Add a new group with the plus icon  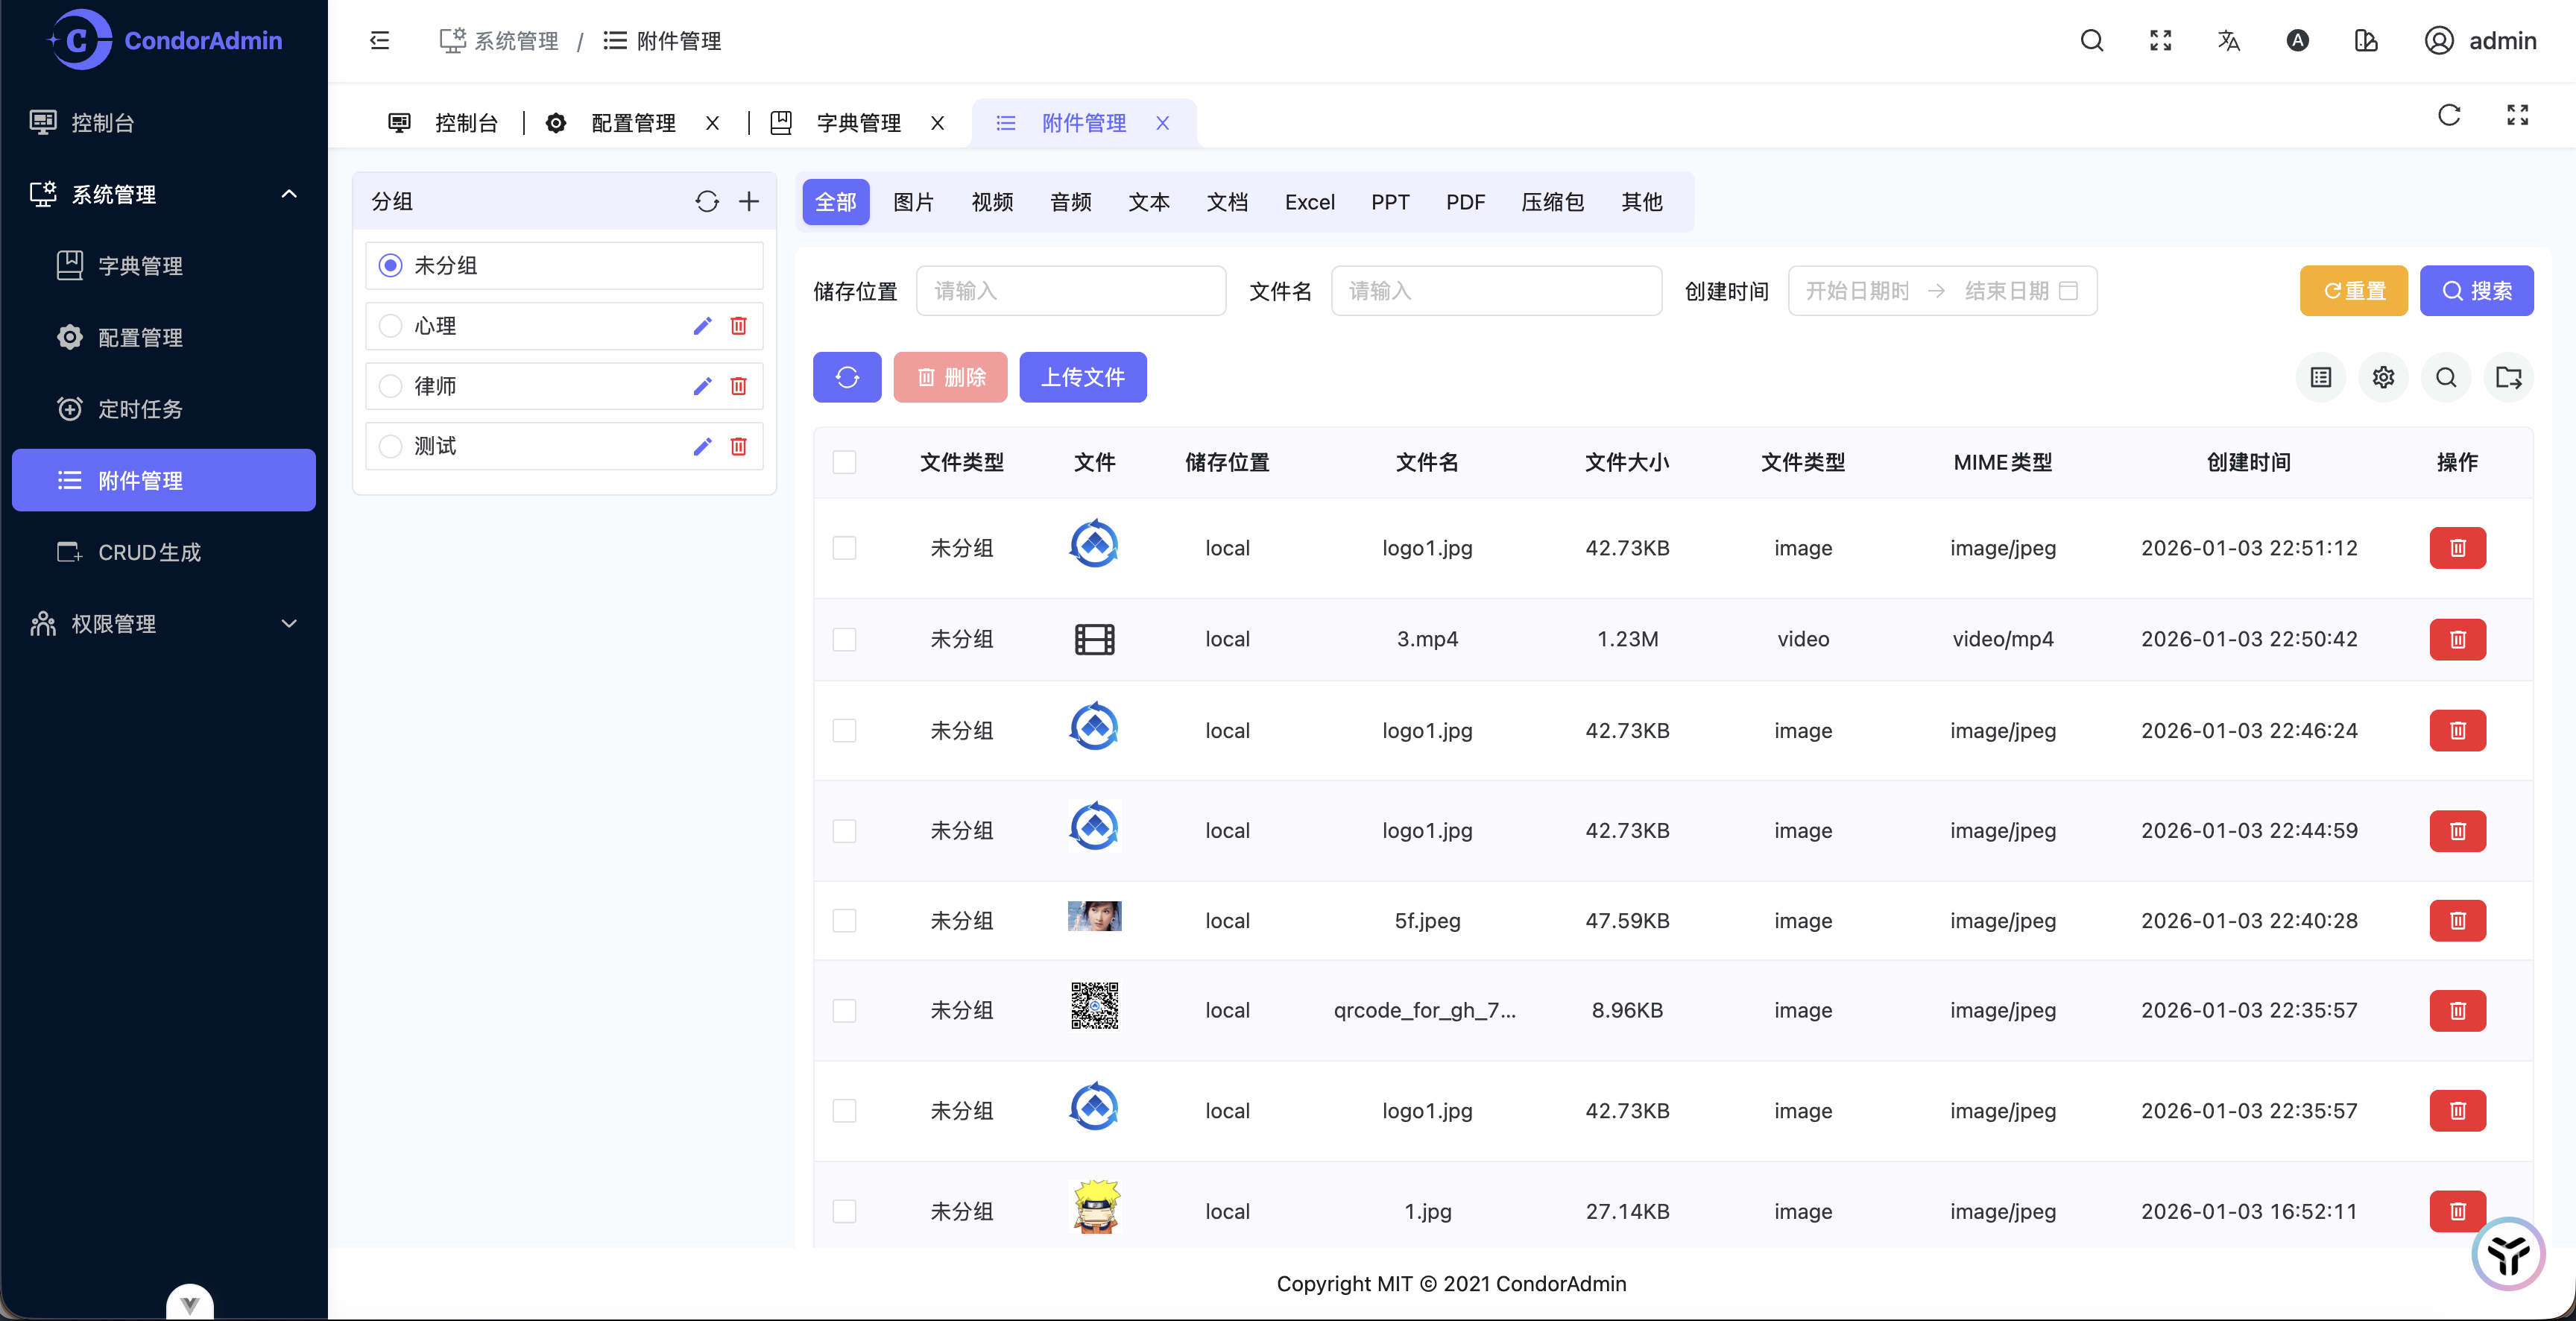click(x=749, y=201)
